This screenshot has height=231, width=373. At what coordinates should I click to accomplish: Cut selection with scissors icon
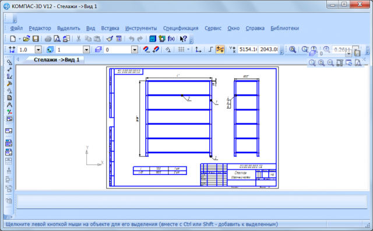79,38
